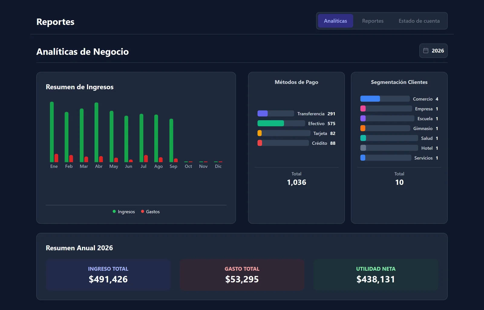Click the Salud segment bar

coord(389,138)
